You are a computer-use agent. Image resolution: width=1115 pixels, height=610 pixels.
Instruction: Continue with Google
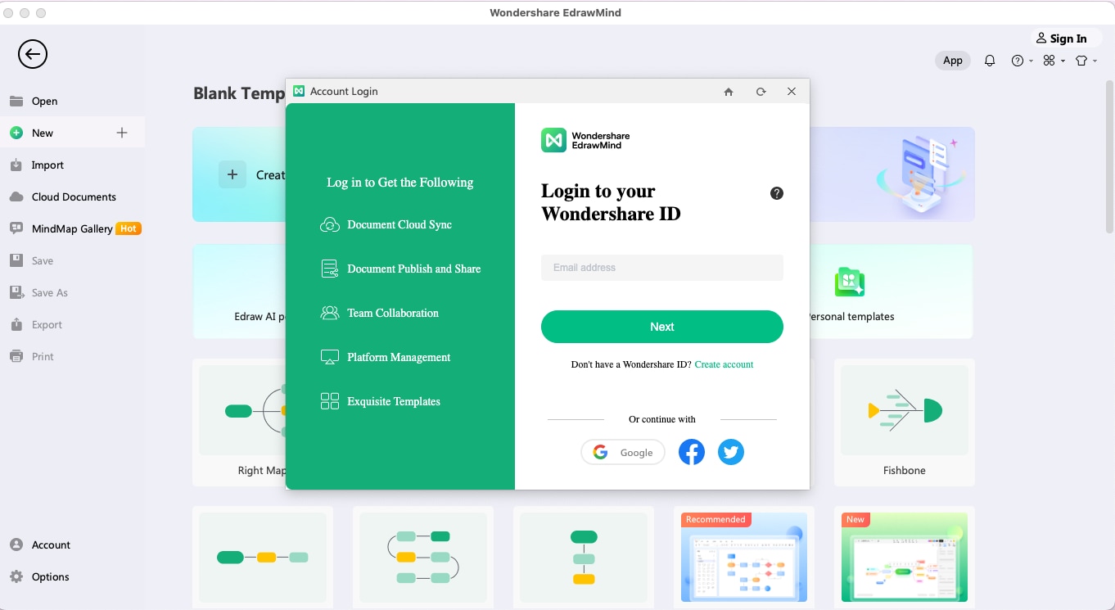[623, 453]
